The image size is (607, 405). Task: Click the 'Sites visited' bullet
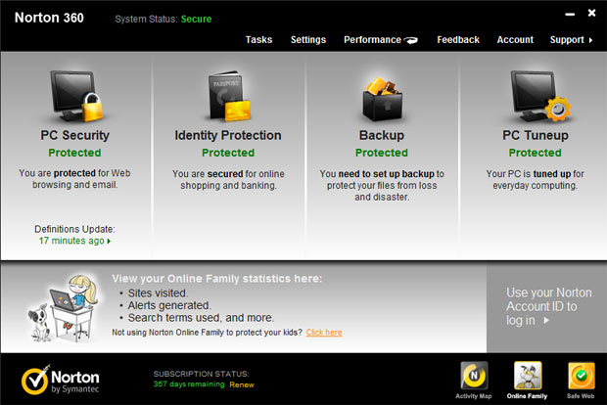(x=158, y=293)
